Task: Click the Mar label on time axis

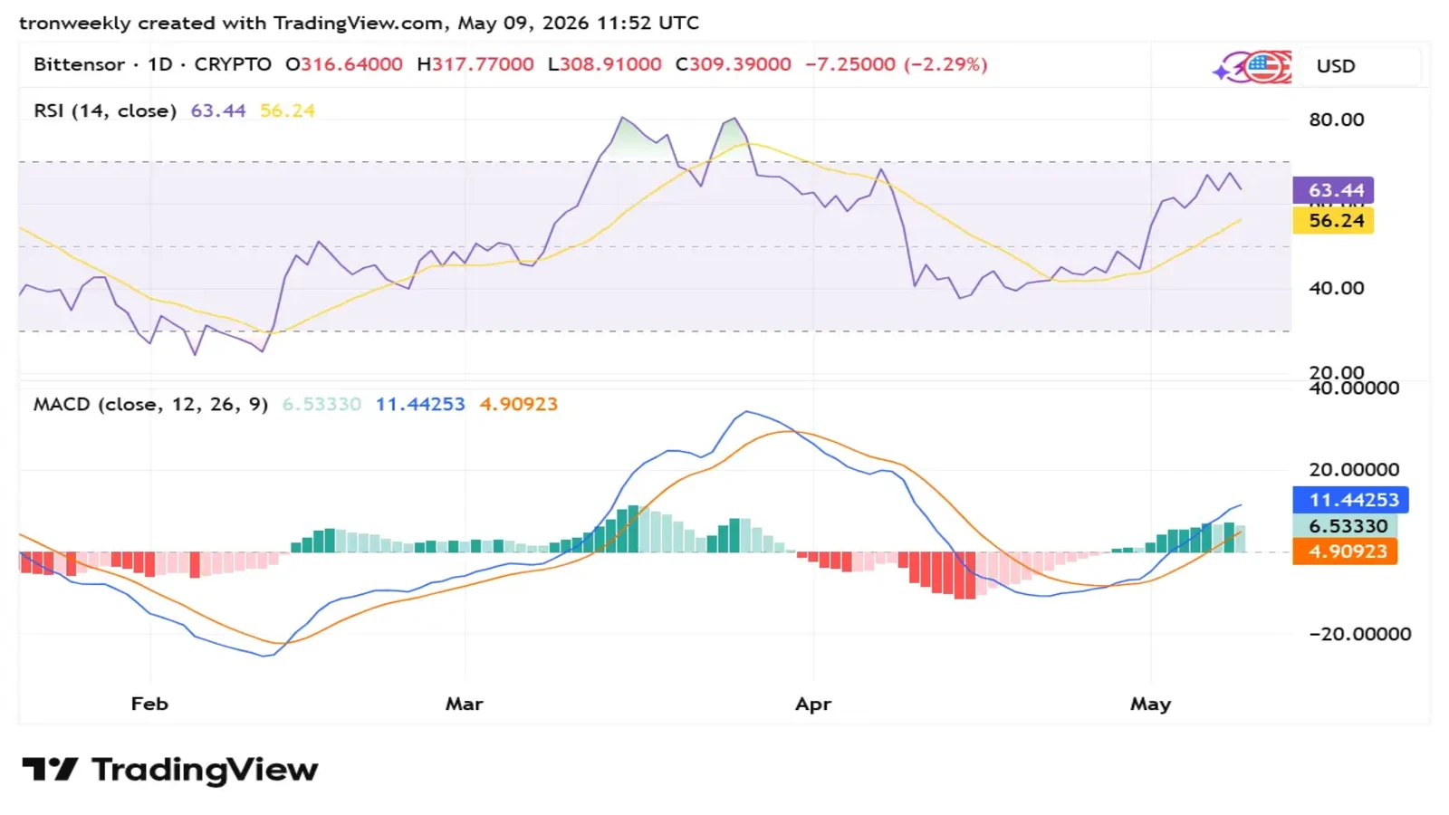Action: click(x=465, y=704)
